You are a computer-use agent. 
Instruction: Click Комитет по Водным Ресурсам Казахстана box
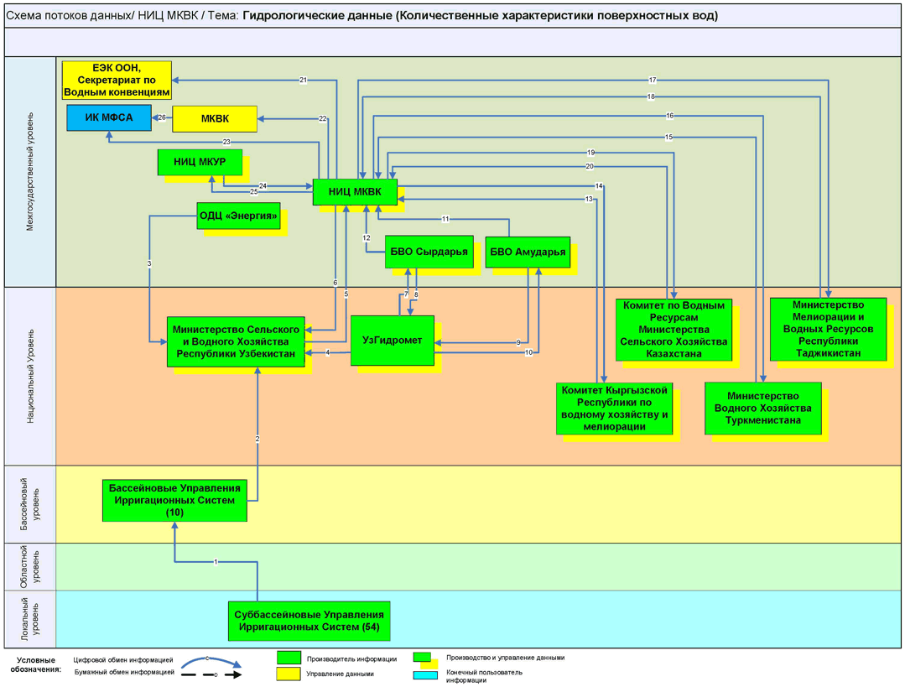674,329
